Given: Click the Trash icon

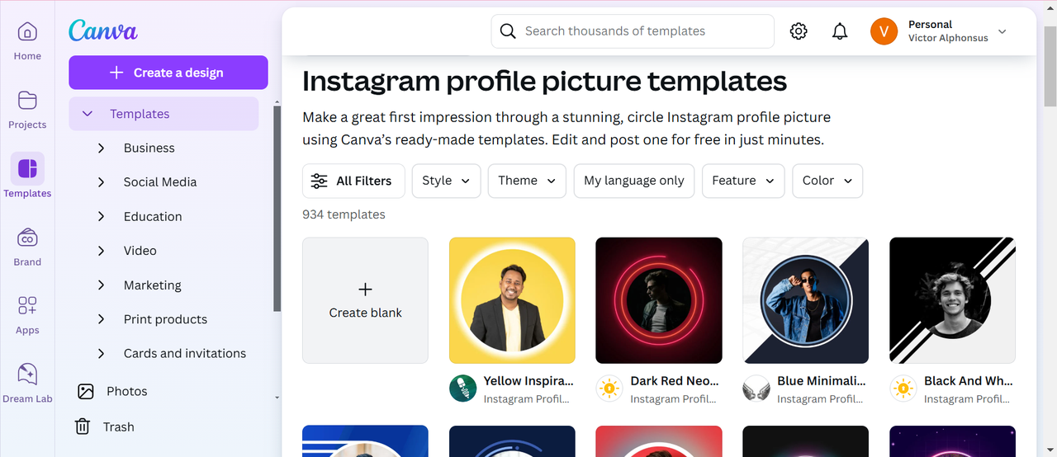Looking at the screenshot, I should coord(83,426).
